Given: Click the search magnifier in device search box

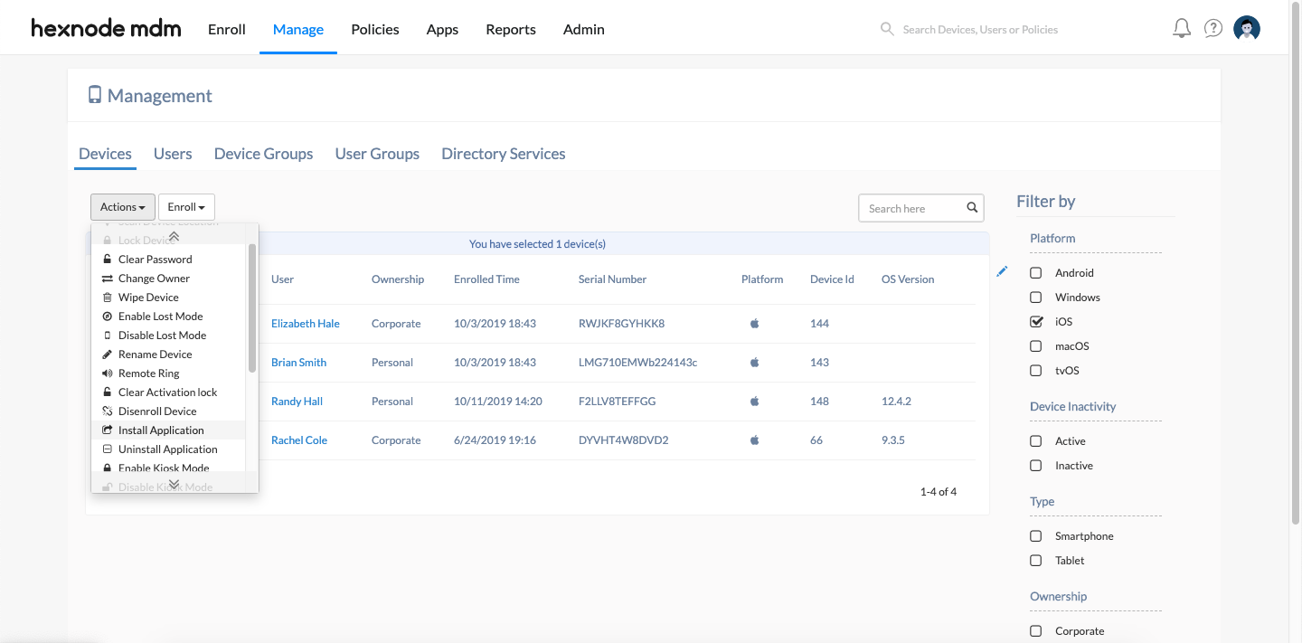Looking at the screenshot, I should click(x=972, y=208).
